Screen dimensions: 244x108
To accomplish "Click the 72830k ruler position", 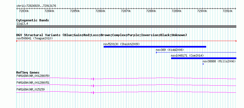I will coord(24,11).
